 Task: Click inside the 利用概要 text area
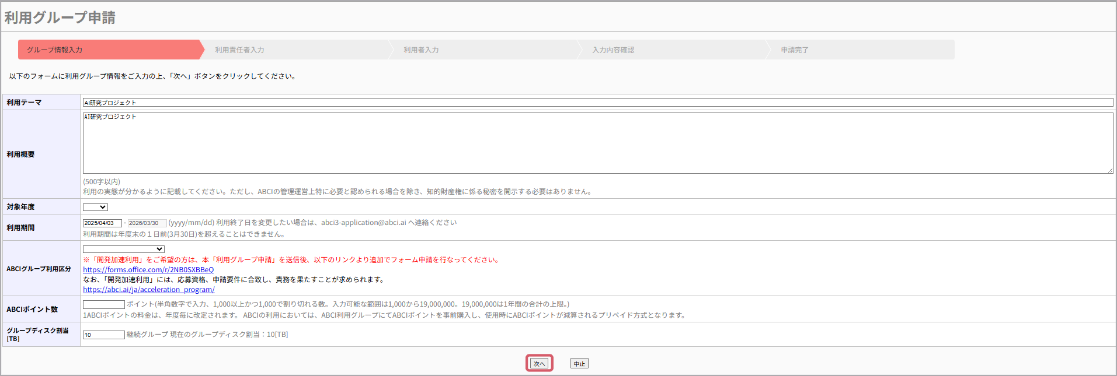(598, 143)
